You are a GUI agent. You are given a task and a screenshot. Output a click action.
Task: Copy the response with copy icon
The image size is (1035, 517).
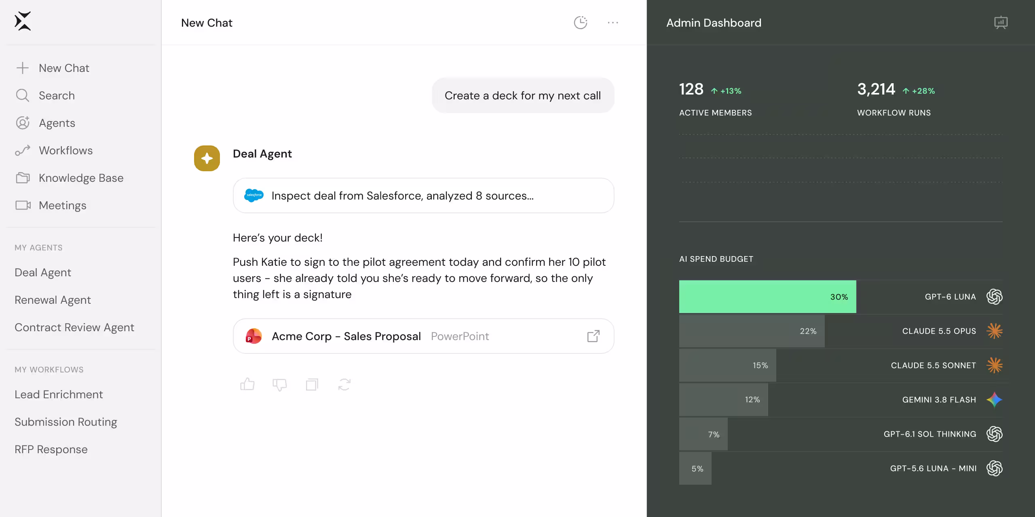point(312,384)
